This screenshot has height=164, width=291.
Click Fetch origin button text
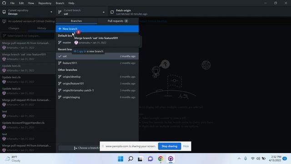(123, 10)
